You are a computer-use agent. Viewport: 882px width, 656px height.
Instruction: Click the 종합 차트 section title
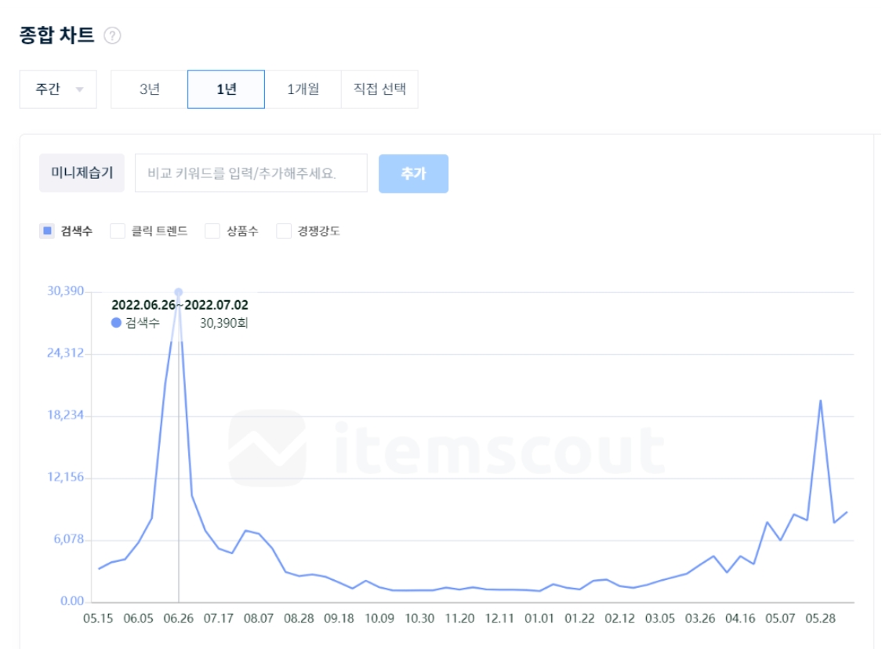[56, 35]
